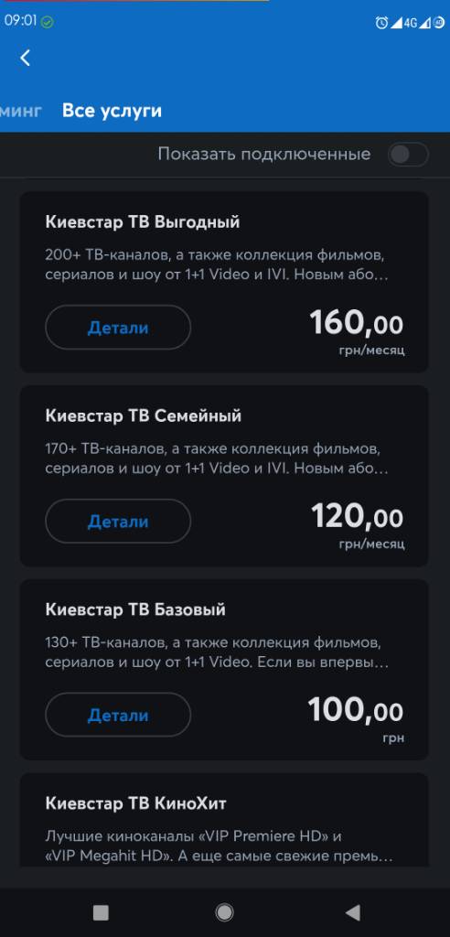Open Детали for Киевстар ТВ Семейный
This screenshot has height=937, width=450.
pos(118,522)
